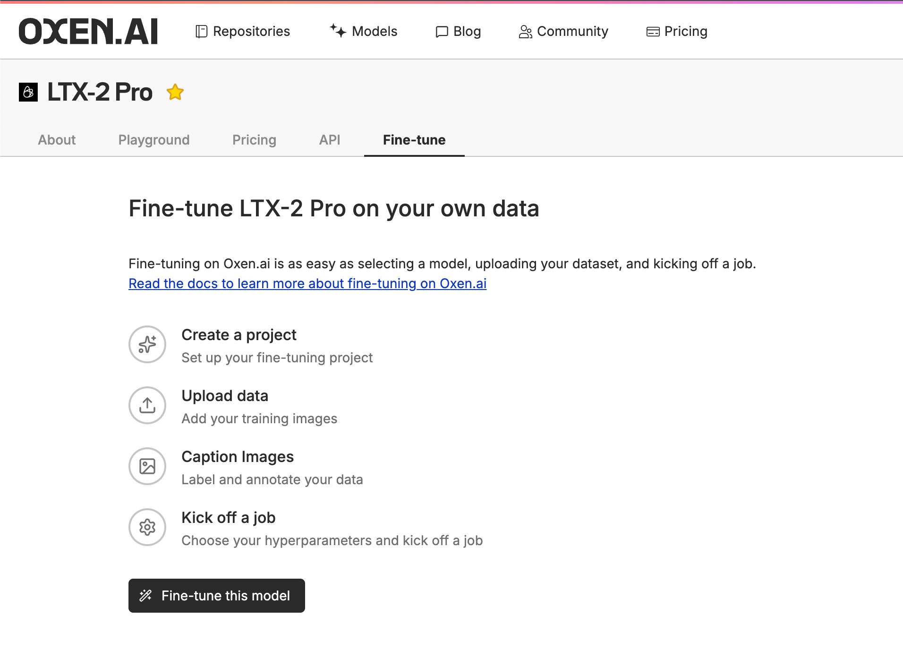
Task: Go to the Blog page
Action: point(458,32)
